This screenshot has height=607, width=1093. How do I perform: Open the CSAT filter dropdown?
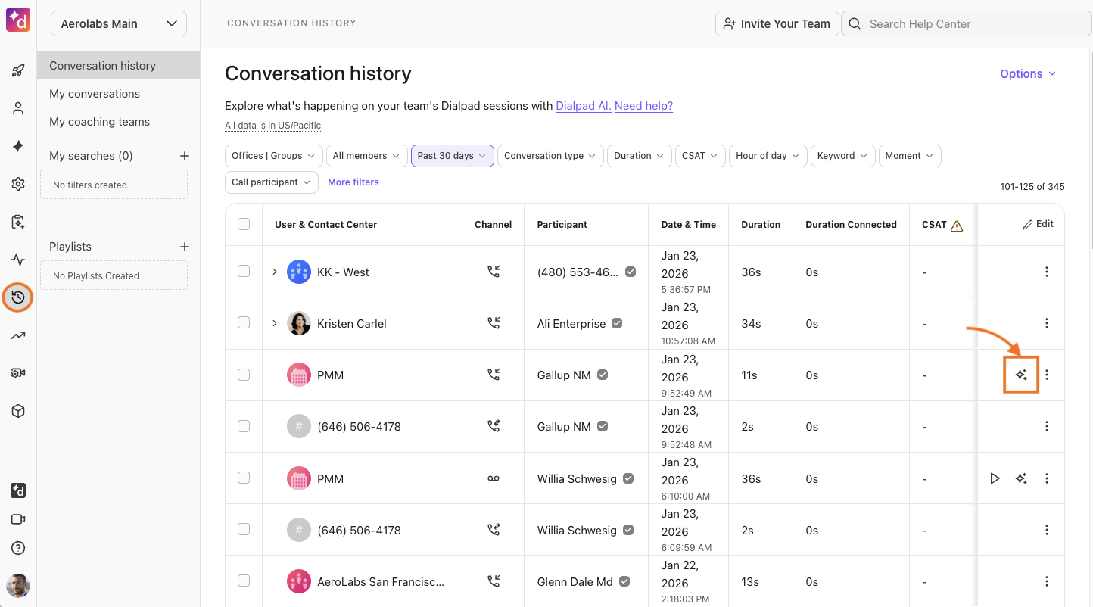click(700, 156)
